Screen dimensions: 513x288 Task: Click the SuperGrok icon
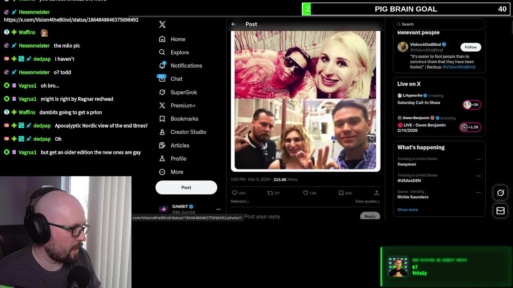pos(162,92)
